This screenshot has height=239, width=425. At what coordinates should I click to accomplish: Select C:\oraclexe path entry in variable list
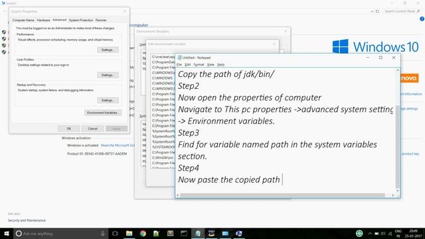coord(163,57)
